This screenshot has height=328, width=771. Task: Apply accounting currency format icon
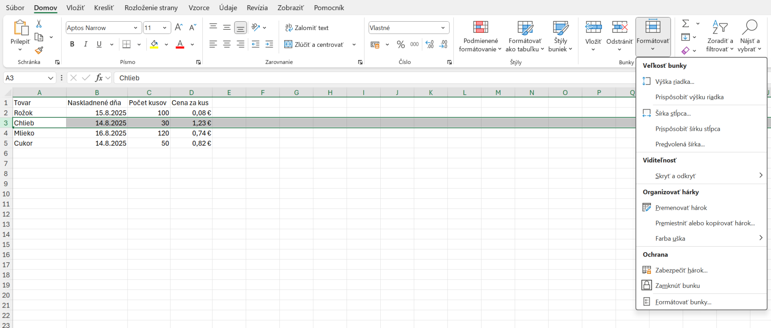tap(375, 45)
